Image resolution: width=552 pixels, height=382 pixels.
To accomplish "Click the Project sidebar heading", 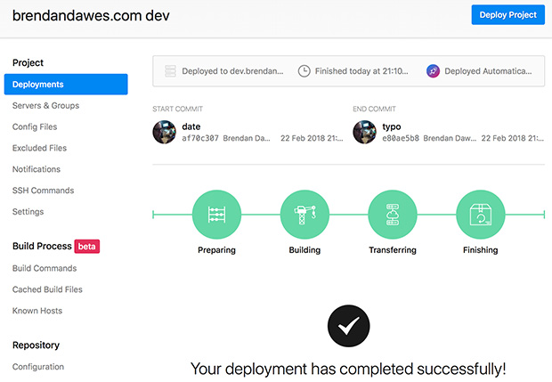I will coord(28,62).
